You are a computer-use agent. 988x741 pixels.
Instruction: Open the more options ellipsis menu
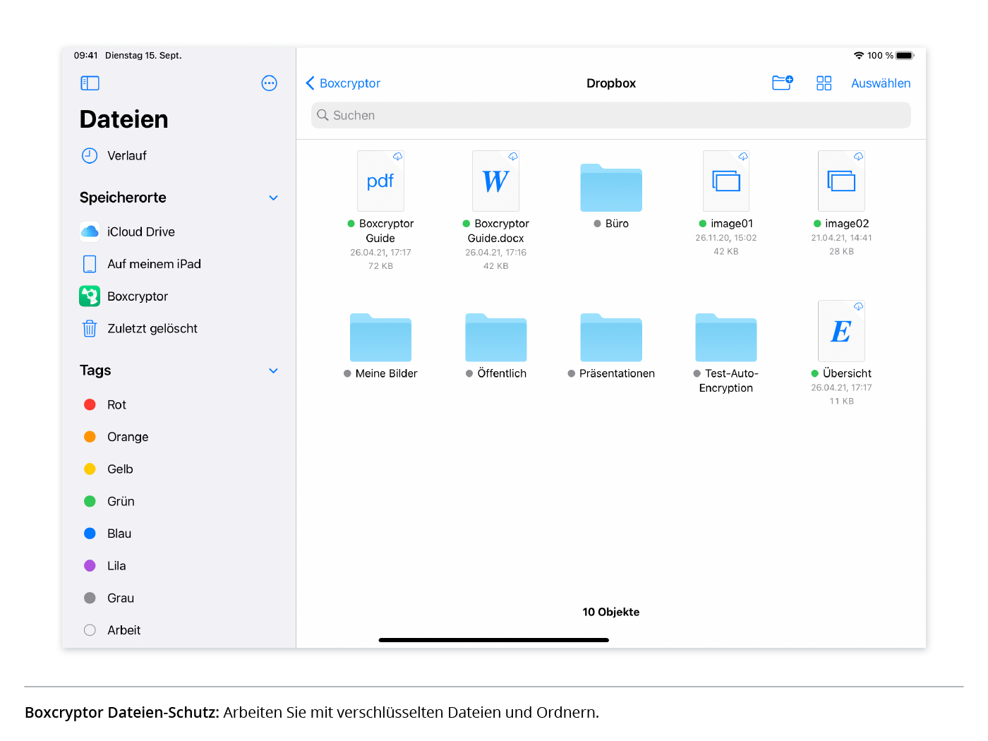tap(269, 83)
